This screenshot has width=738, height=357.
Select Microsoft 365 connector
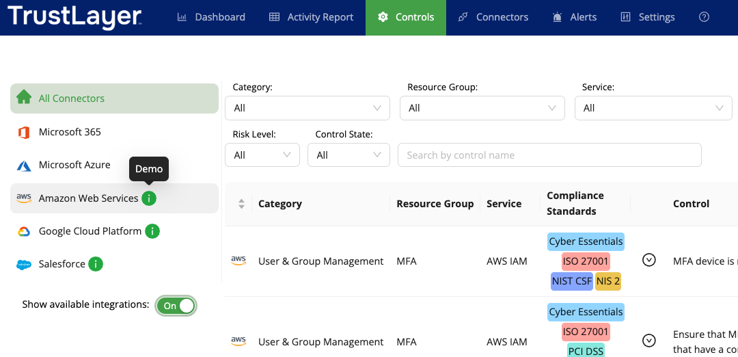pos(114,132)
